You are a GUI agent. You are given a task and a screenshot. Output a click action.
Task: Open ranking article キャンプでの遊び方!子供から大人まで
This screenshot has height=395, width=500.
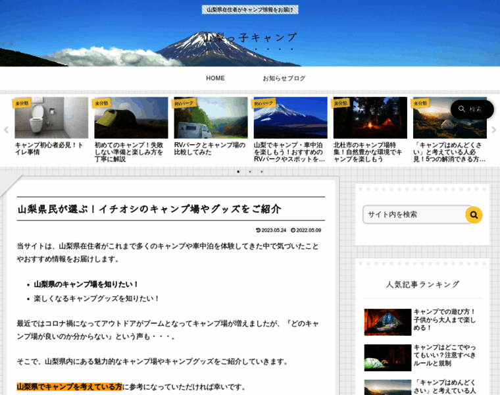click(445, 320)
